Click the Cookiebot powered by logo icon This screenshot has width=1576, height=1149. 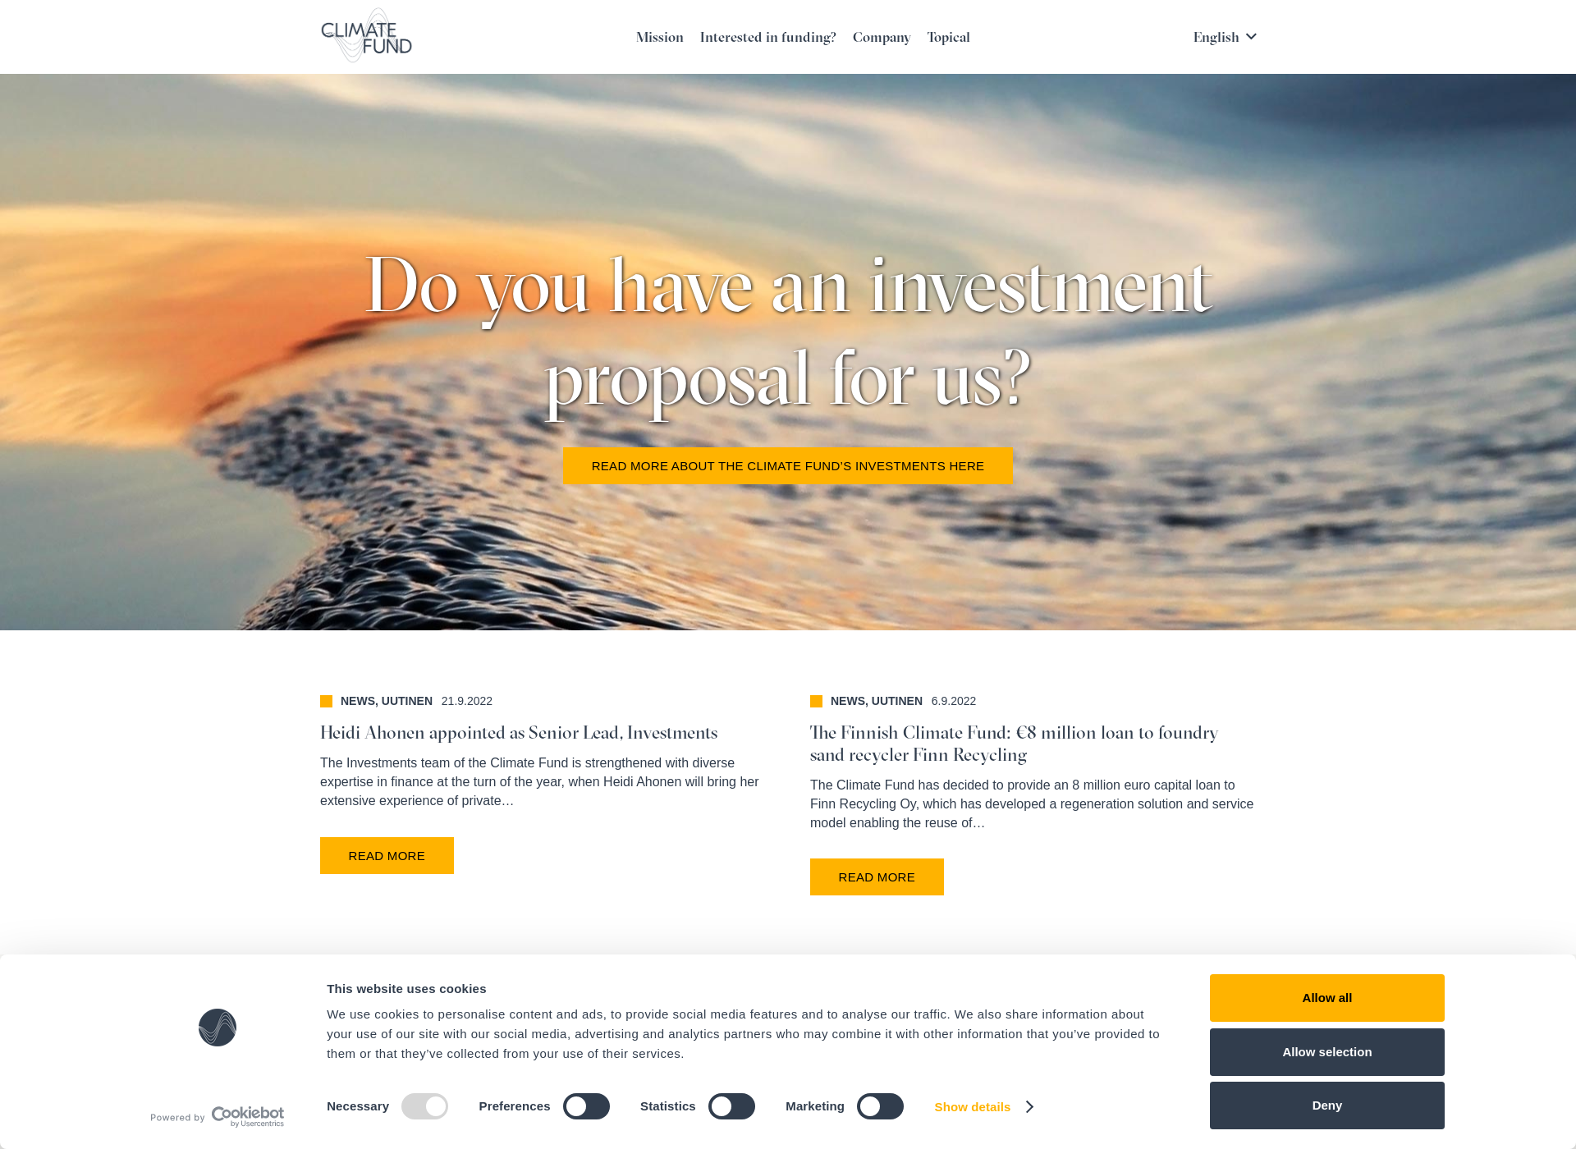[x=246, y=1115]
